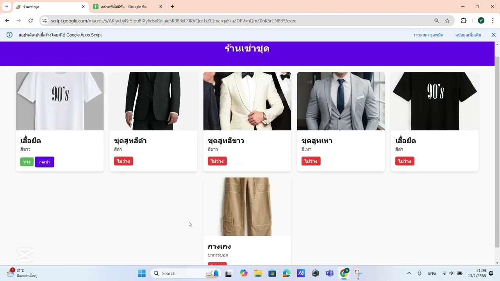Image resolution: width=500 pixels, height=281 pixels.
Task: Click the กางเกง product title
Action: [x=219, y=247]
